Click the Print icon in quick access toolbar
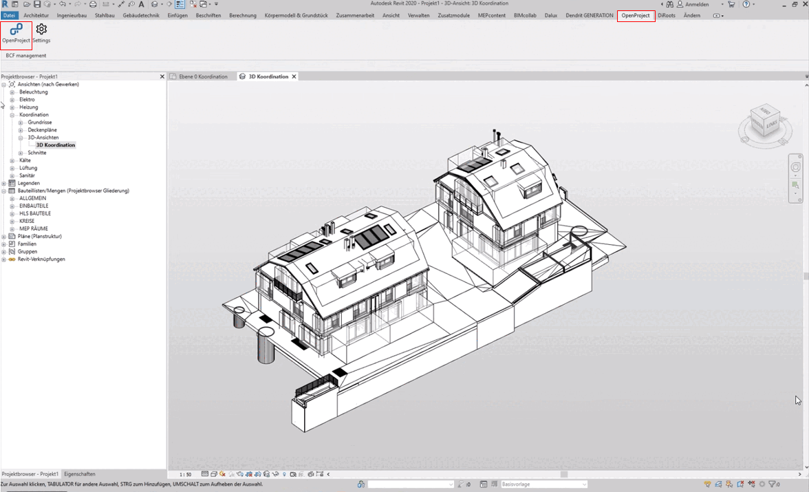The image size is (809, 492). (x=94, y=4)
